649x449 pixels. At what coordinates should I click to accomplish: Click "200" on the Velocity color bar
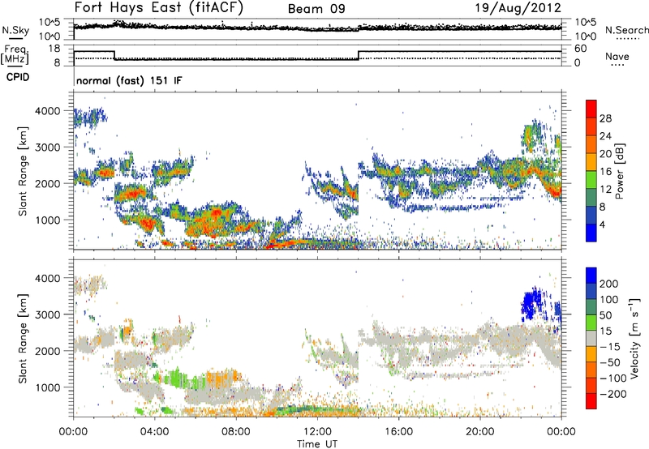pos(609,284)
